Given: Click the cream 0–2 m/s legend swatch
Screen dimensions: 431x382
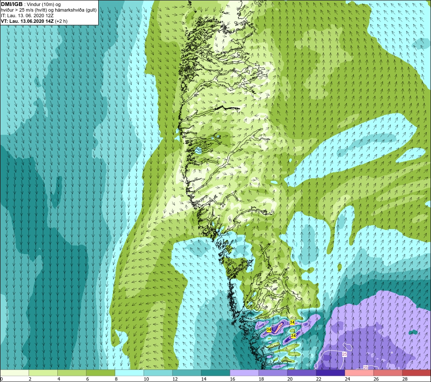Looking at the screenshot, I should click(14, 373).
